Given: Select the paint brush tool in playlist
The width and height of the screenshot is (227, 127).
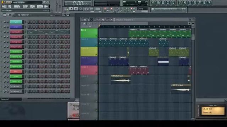Looking at the screenshot, I should pyautogui.click(x=92, y=20).
